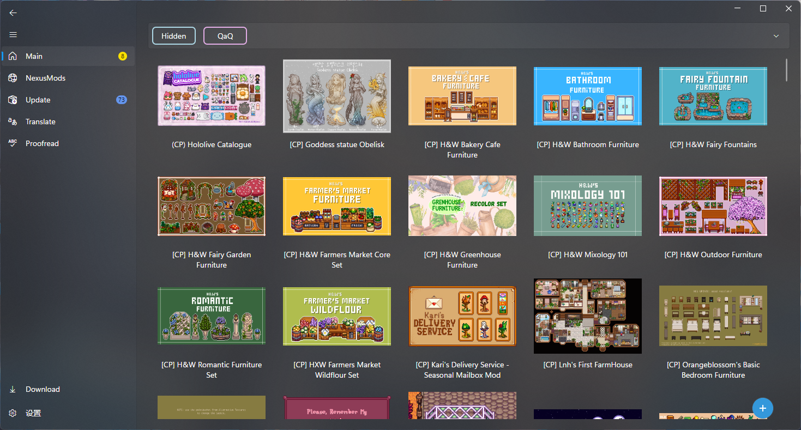Image resolution: width=801 pixels, height=430 pixels.
Task: Open the Update tab with 73 badge
Action: (68, 100)
